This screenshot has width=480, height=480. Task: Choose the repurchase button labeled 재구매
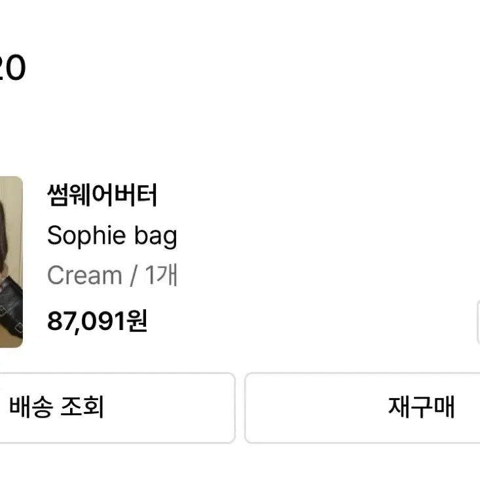coord(362,408)
